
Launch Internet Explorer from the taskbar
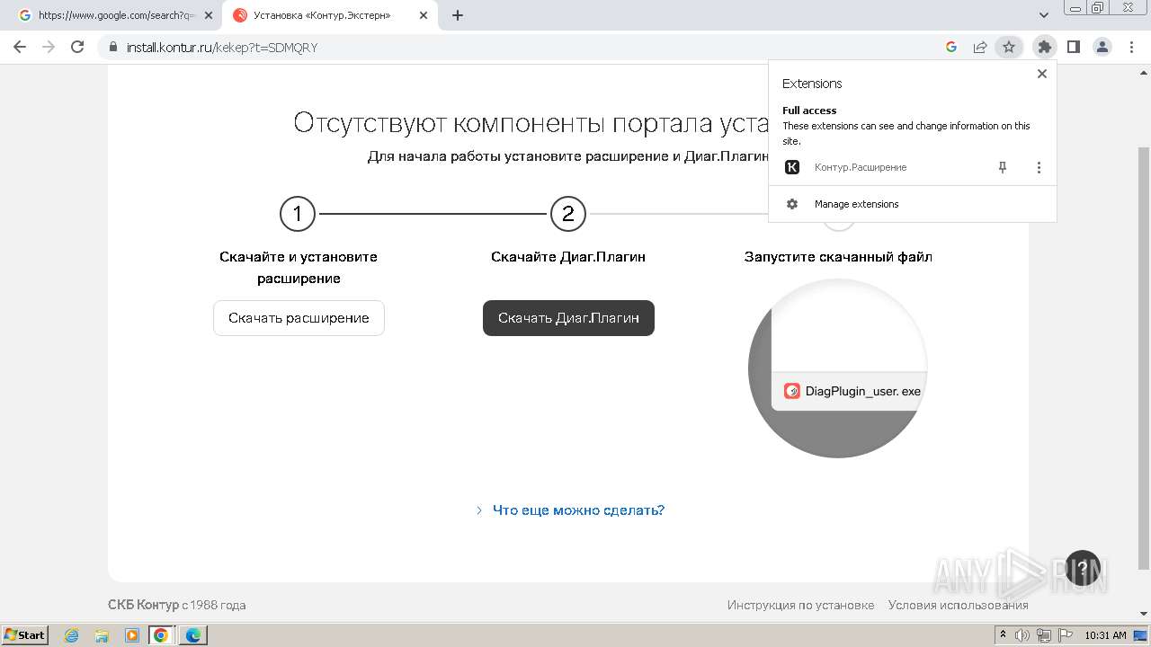pyautogui.click(x=72, y=635)
